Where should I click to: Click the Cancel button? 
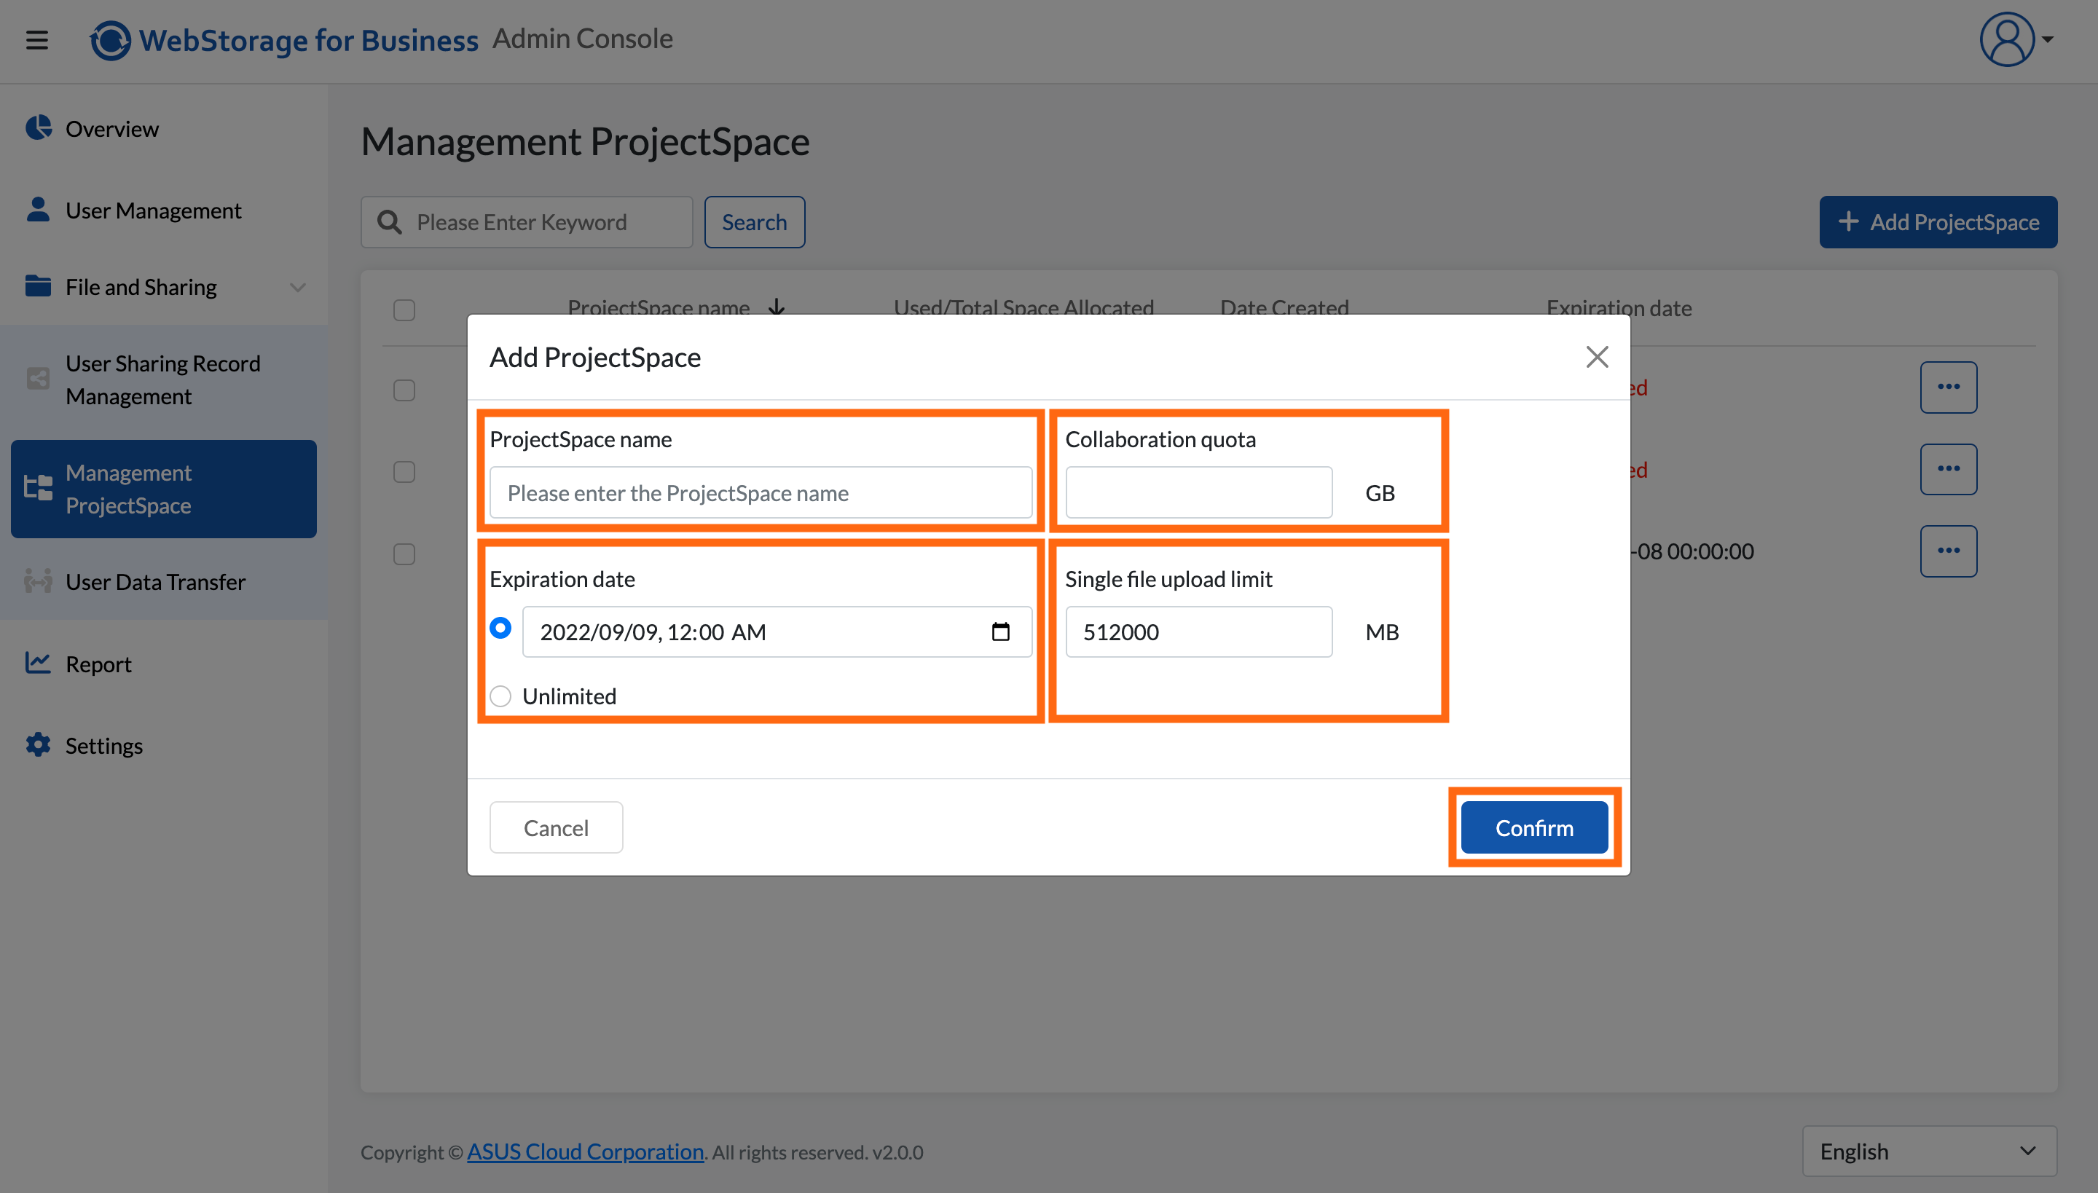[x=557, y=827]
